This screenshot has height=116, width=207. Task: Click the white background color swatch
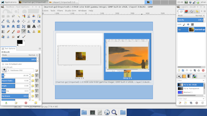[x=24, y=45]
